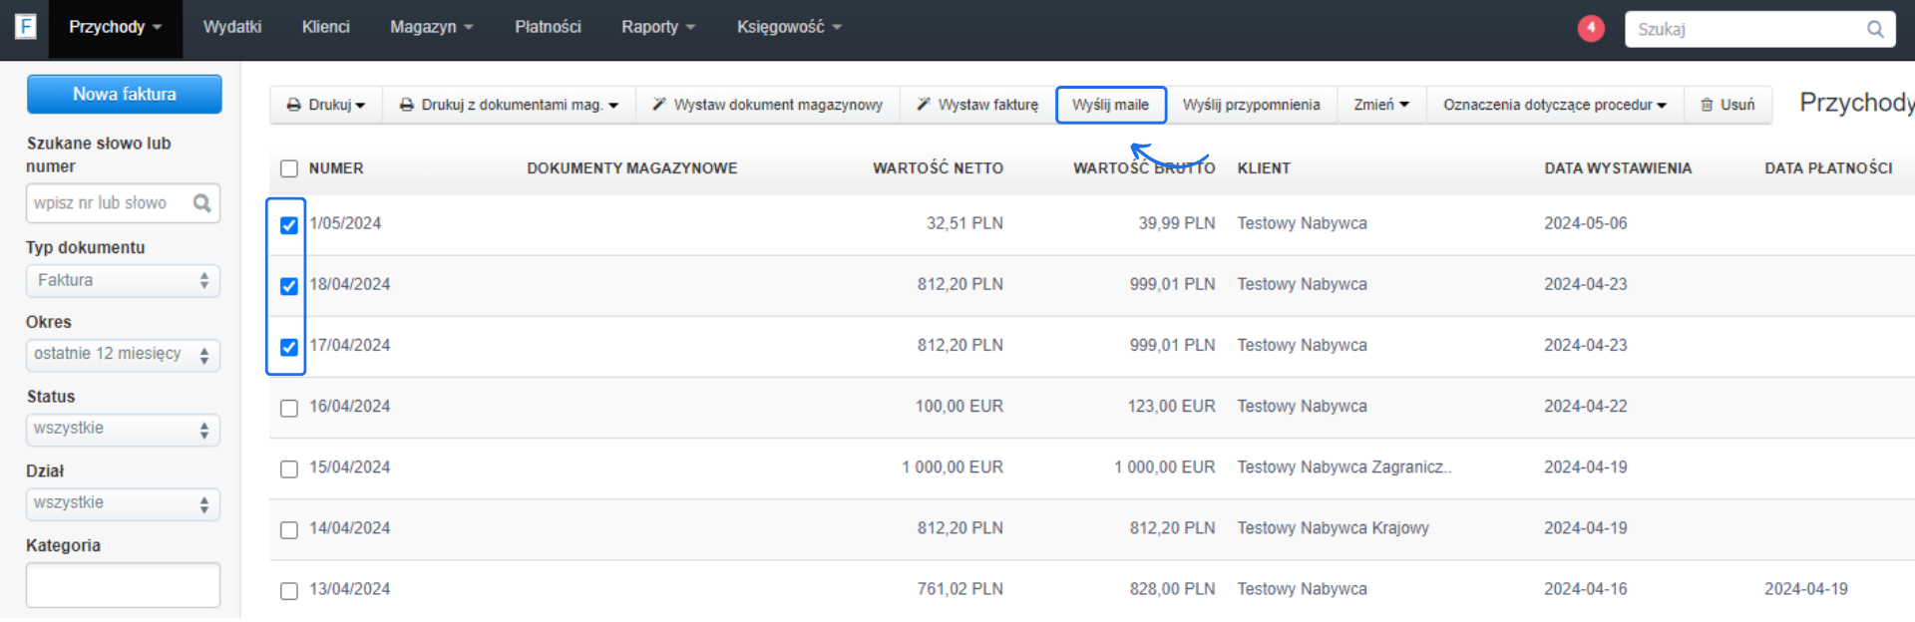1915x622 pixels.
Task: Expand the Typ dokumentu dropdown showing Faktura
Action: click(x=123, y=281)
